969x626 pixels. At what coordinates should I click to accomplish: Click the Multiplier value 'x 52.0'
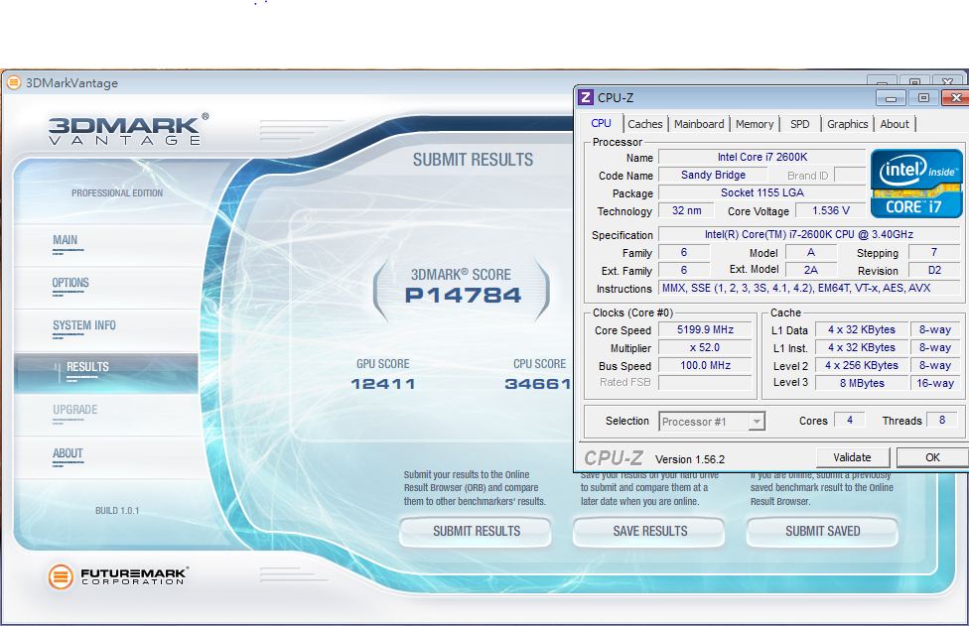[705, 347]
